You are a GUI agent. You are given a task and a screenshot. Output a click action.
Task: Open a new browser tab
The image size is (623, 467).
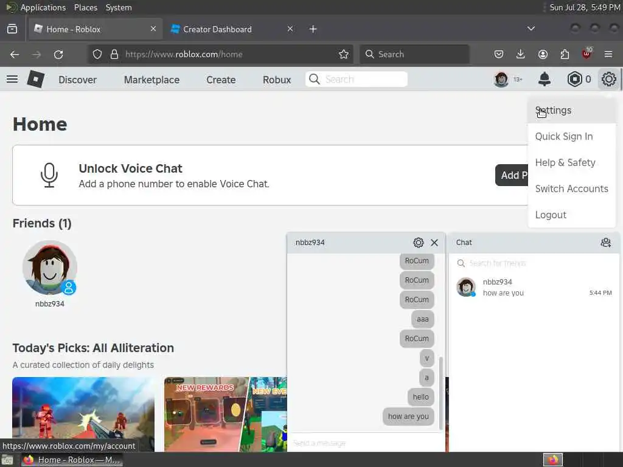pos(313,29)
